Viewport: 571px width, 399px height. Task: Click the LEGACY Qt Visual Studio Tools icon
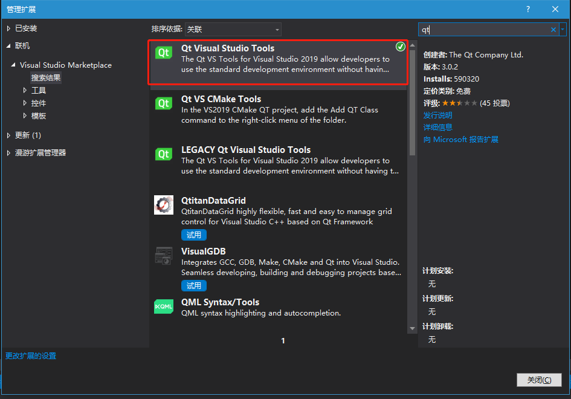[x=164, y=154]
